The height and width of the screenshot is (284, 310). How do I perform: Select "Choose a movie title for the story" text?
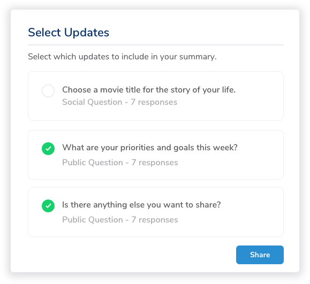(x=149, y=90)
